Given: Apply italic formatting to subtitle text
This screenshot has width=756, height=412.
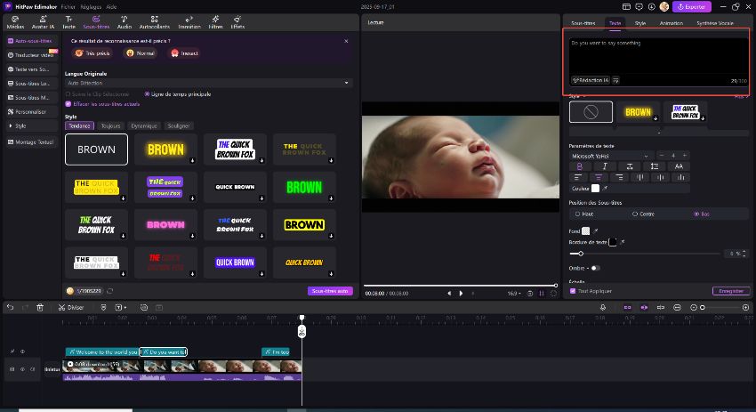Looking at the screenshot, I should 605,166.
